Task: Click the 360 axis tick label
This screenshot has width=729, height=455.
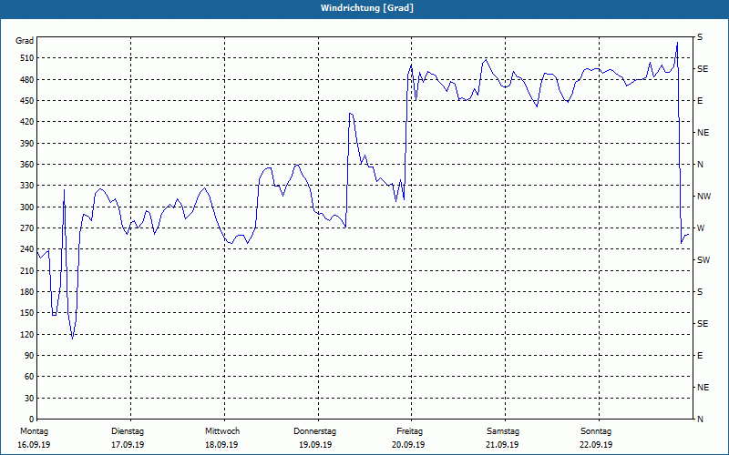Action: [26, 165]
